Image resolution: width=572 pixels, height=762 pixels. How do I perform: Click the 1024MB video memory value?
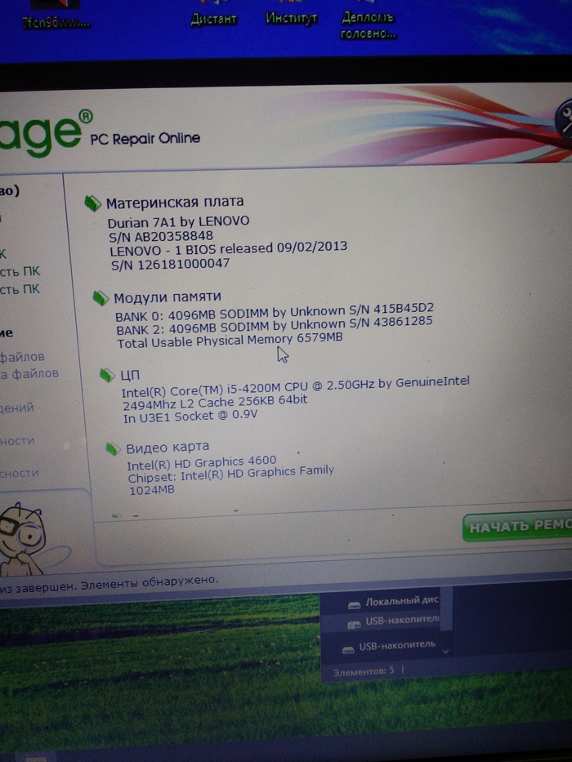[x=152, y=490]
